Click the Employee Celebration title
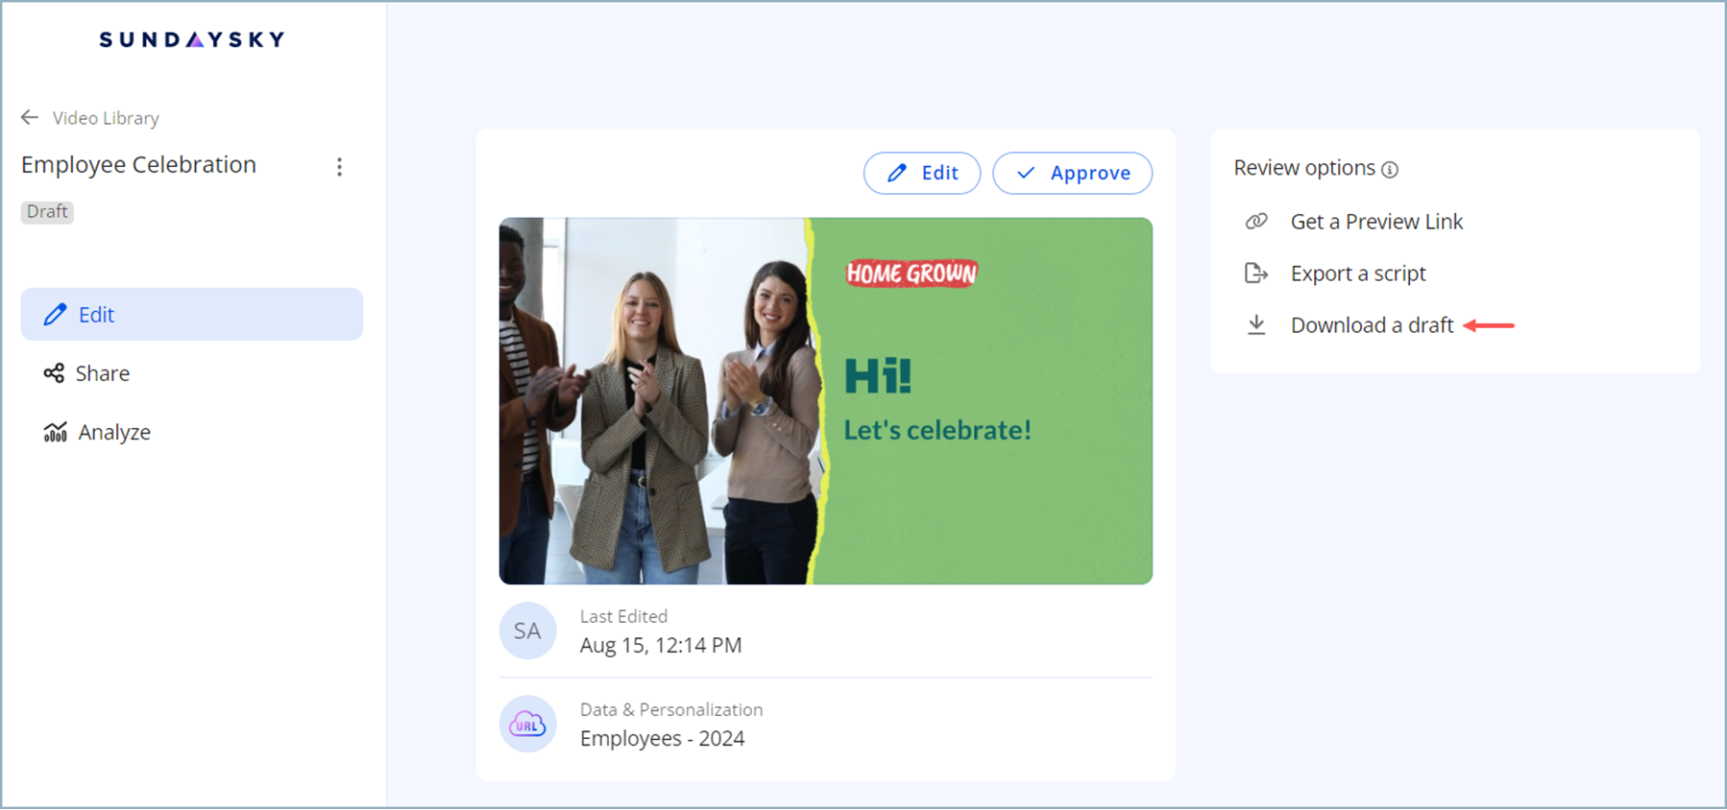Image resolution: width=1727 pixels, height=810 pixels. point(138,165)
